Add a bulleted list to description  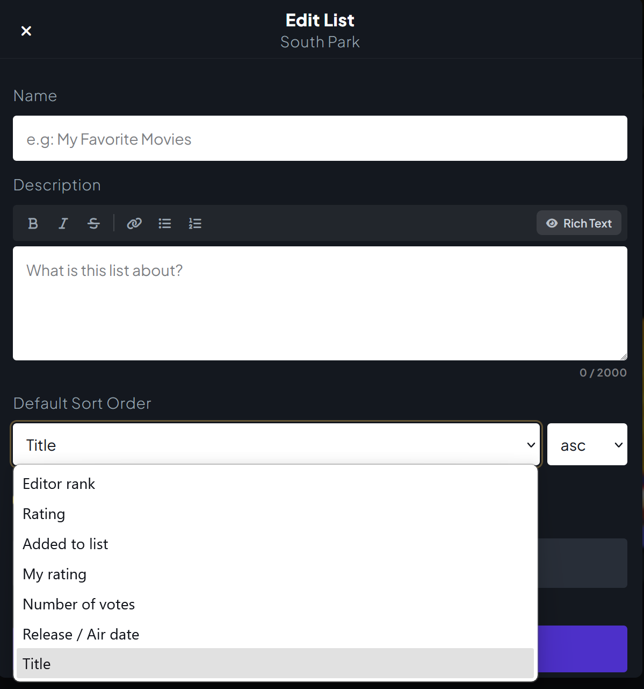pyautogui.click(x=165, y=223)
